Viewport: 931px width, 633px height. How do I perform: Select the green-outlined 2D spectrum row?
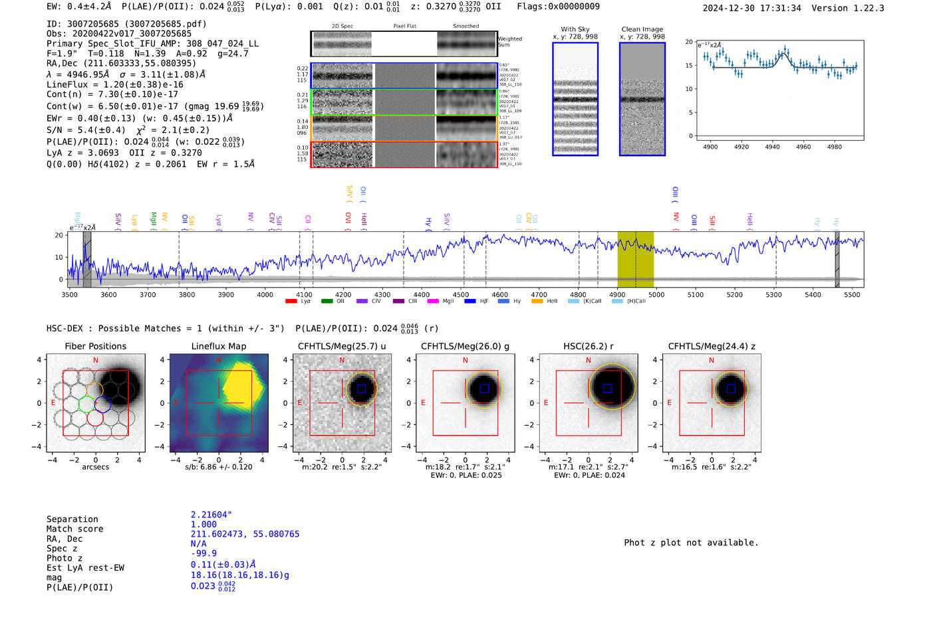click(404, 102)
